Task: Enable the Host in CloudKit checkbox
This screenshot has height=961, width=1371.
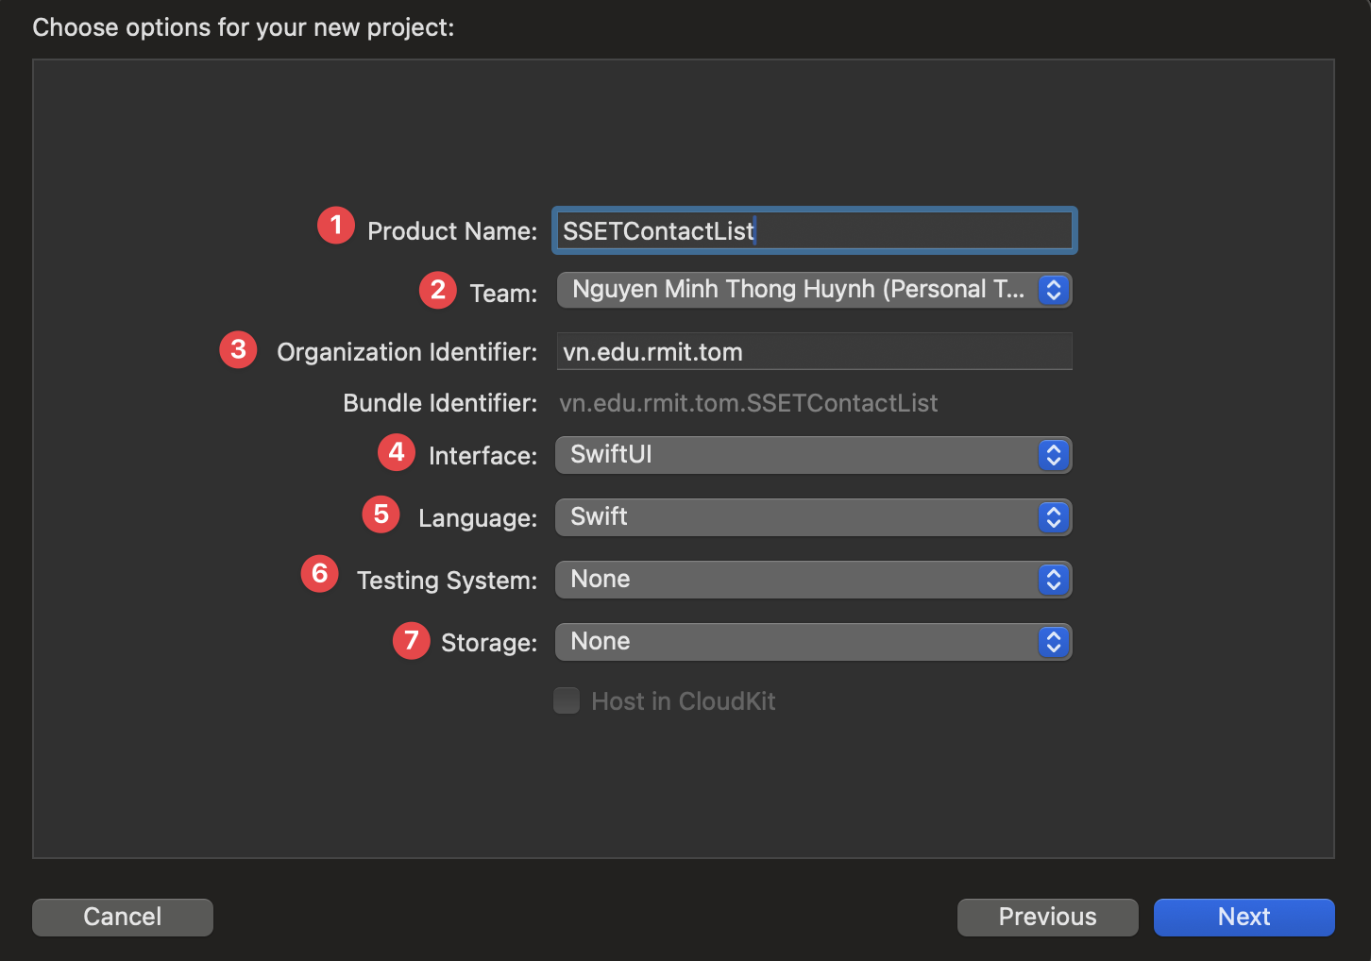Action: (x=567, y=700)
